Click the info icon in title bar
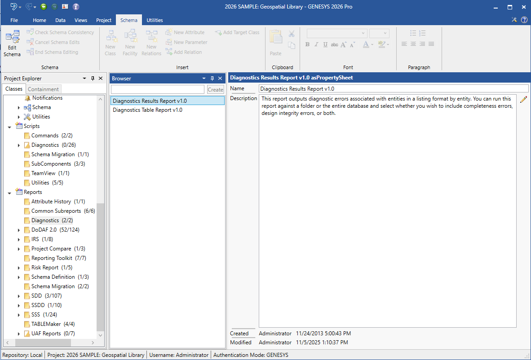Viewport: 531px width, 360px height. [76, 7]
